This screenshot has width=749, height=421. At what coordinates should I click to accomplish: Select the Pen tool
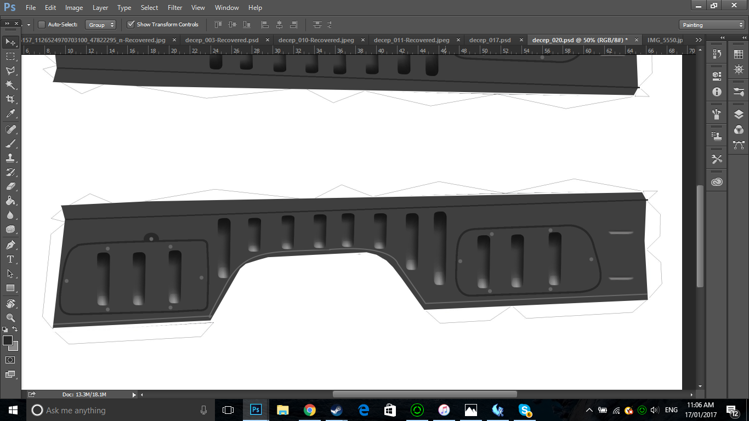tap(10, 244)
